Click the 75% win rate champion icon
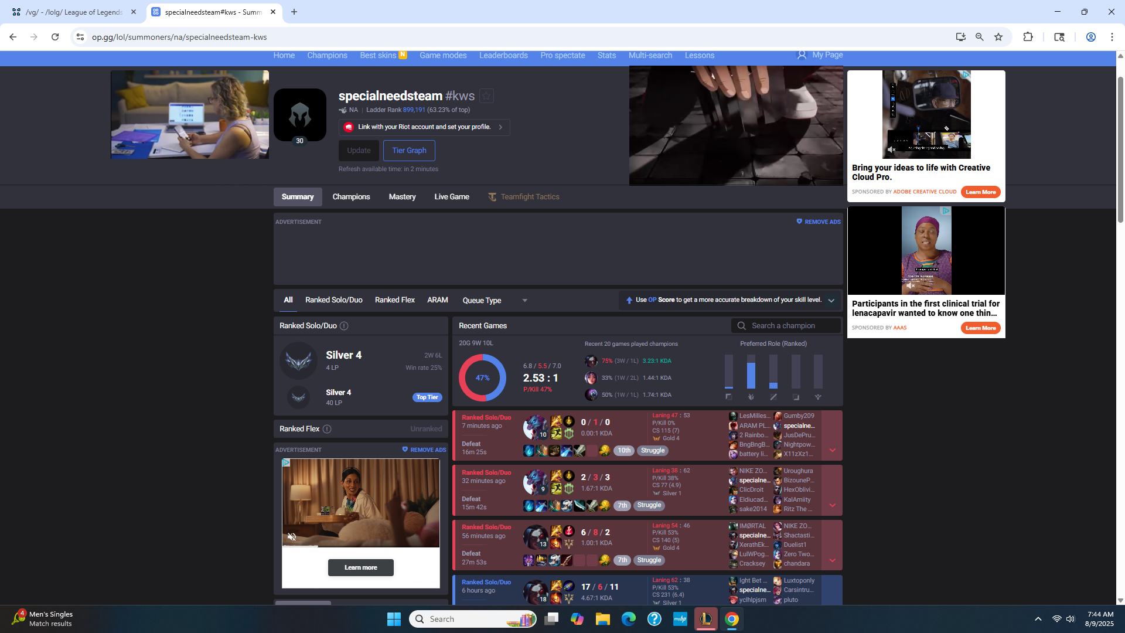This screenshot has height=633, width=1125. 591,361
